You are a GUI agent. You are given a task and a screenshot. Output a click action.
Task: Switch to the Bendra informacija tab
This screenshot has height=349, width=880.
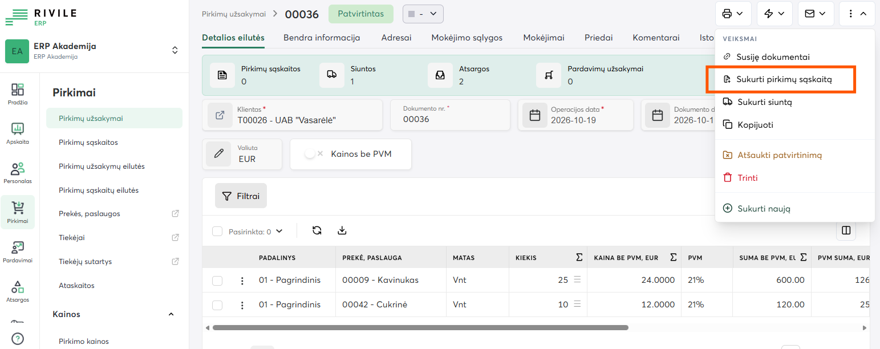tap(322, 38)
